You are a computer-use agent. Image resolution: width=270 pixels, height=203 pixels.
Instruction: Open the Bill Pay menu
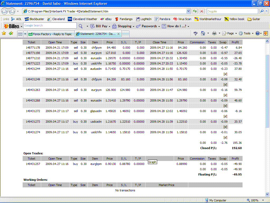point(100,26)
